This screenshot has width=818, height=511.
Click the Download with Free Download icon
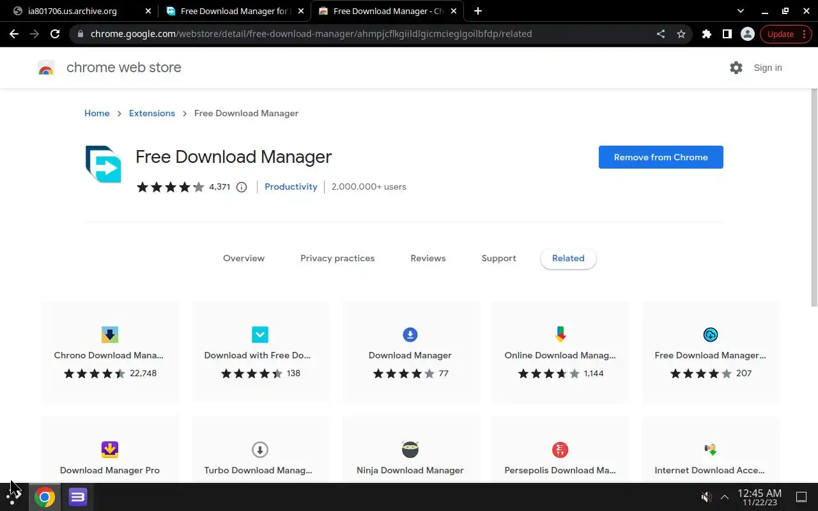(x=259, y=335)
